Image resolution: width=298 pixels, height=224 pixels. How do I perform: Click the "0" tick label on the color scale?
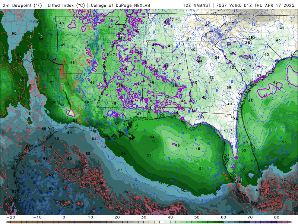point(64,217)
